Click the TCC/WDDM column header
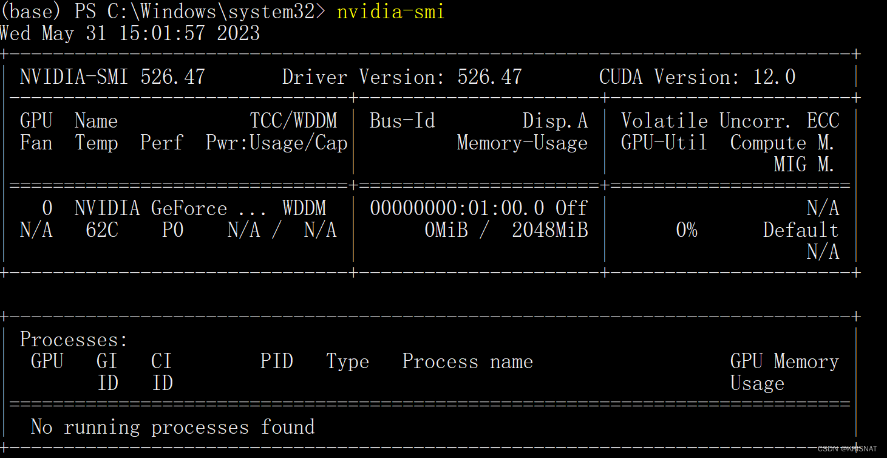 point(293,120)
